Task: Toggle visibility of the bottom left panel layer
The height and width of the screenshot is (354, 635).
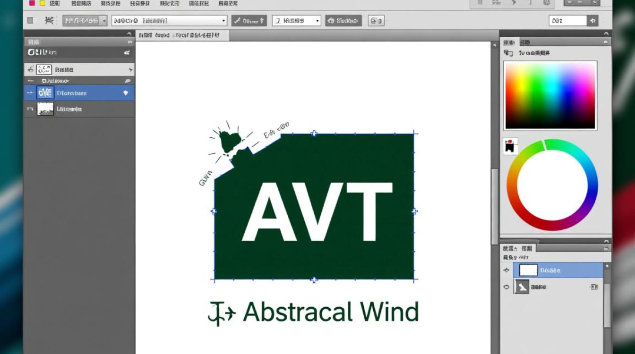Action: (x=30, y=109)
